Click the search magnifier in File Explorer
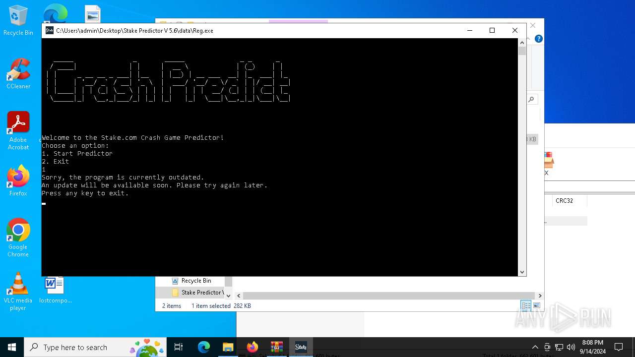The height and width of the screenshot is (357, 635). 531,100
